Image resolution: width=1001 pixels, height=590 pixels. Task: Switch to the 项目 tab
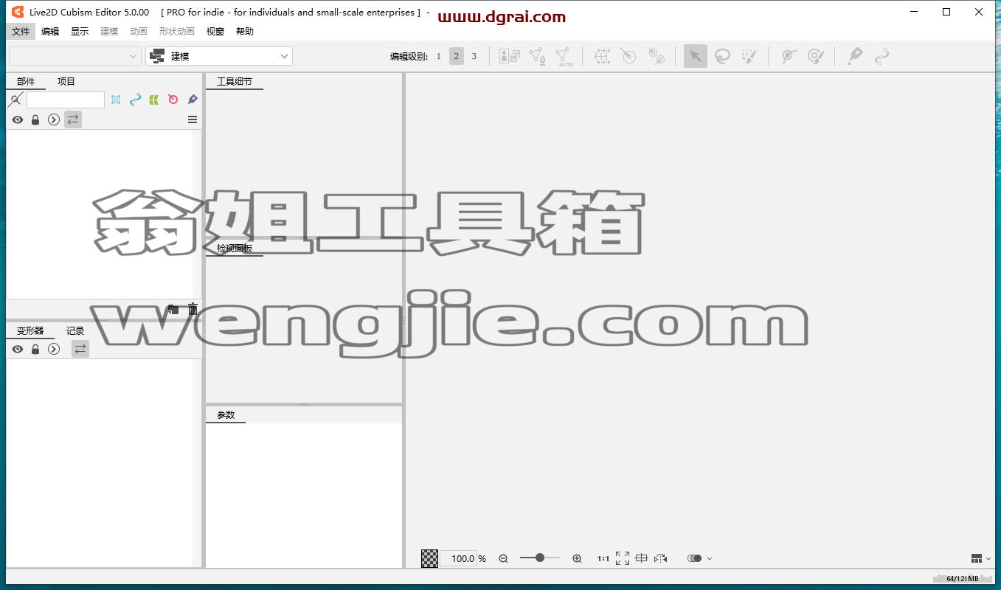coord(66,81)
